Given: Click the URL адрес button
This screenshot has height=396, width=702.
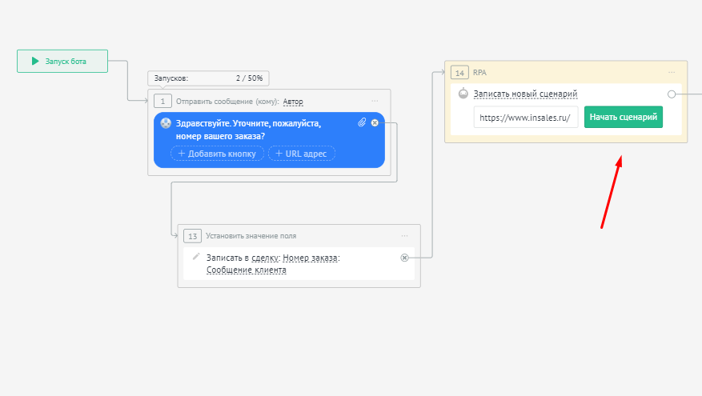Looking at the screenshot, I should click(301, 153).
